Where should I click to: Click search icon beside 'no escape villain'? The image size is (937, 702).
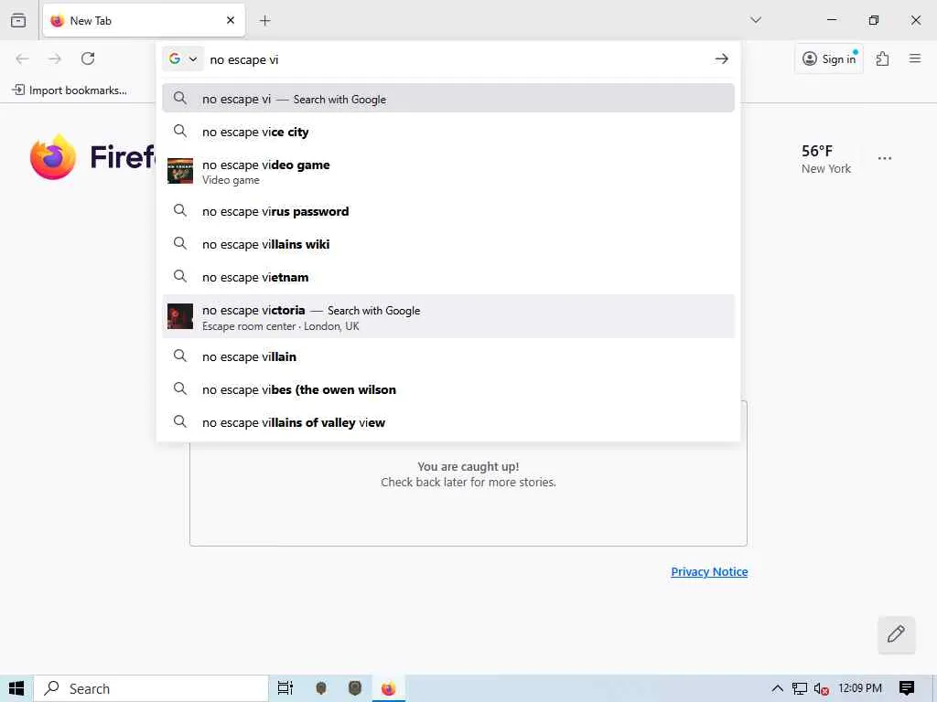[180, 356]
